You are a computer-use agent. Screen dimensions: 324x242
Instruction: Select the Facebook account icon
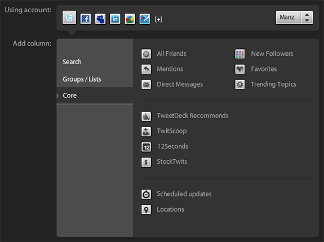(x=86, y=19)
